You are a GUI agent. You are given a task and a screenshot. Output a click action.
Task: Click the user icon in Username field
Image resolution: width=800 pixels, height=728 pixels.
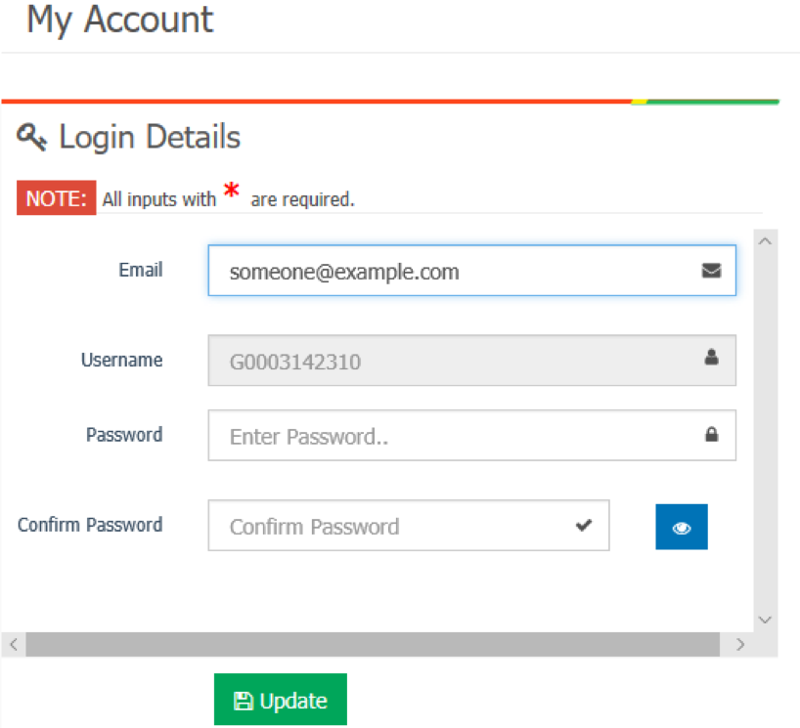pos(711,357)
